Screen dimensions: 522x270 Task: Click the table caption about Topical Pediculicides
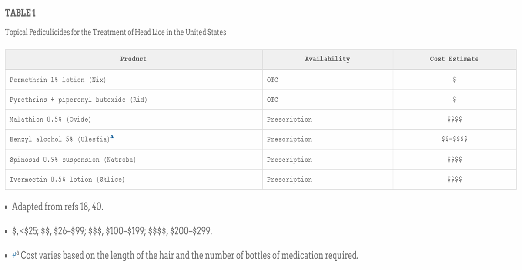tap(116, 33)
